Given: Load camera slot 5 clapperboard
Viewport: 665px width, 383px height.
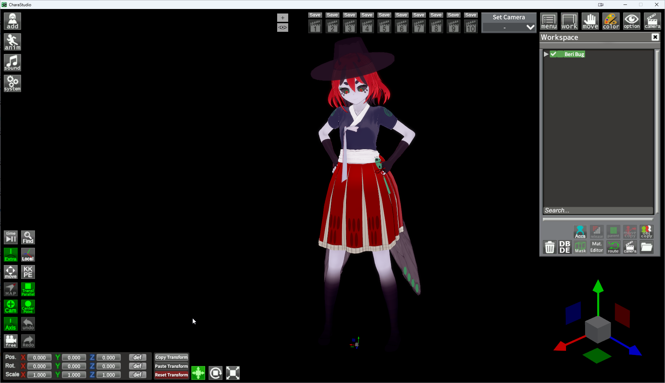Looking at the screenshot, I should tap(384, 26).
